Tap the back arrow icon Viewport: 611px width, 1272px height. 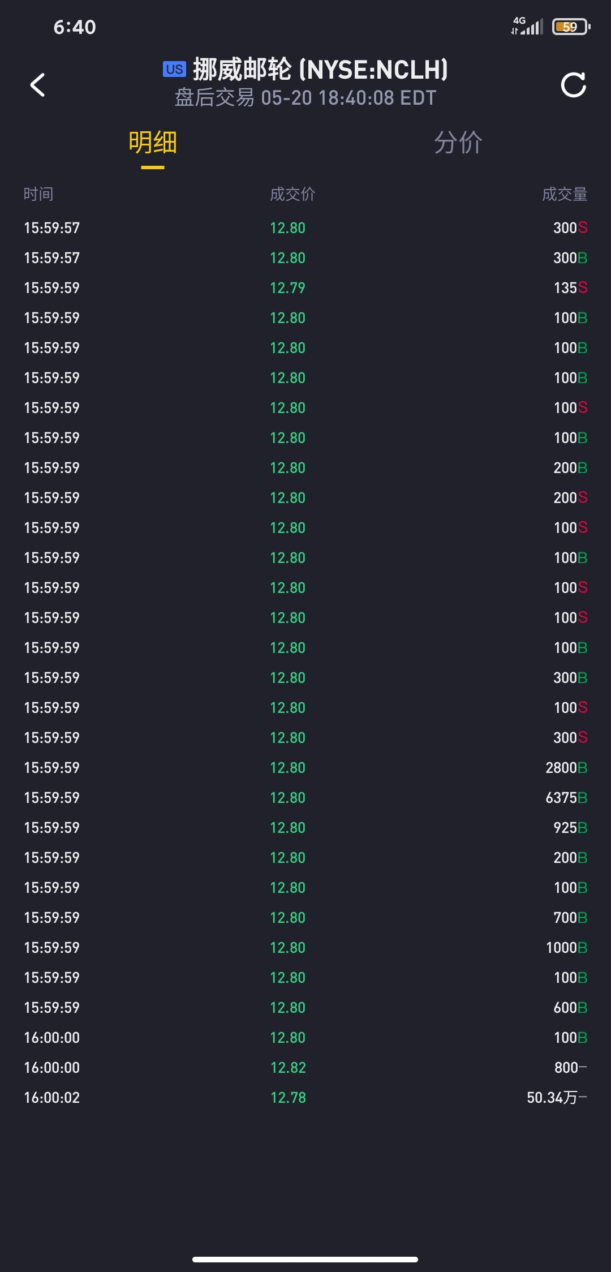click(x=37, y=85)
